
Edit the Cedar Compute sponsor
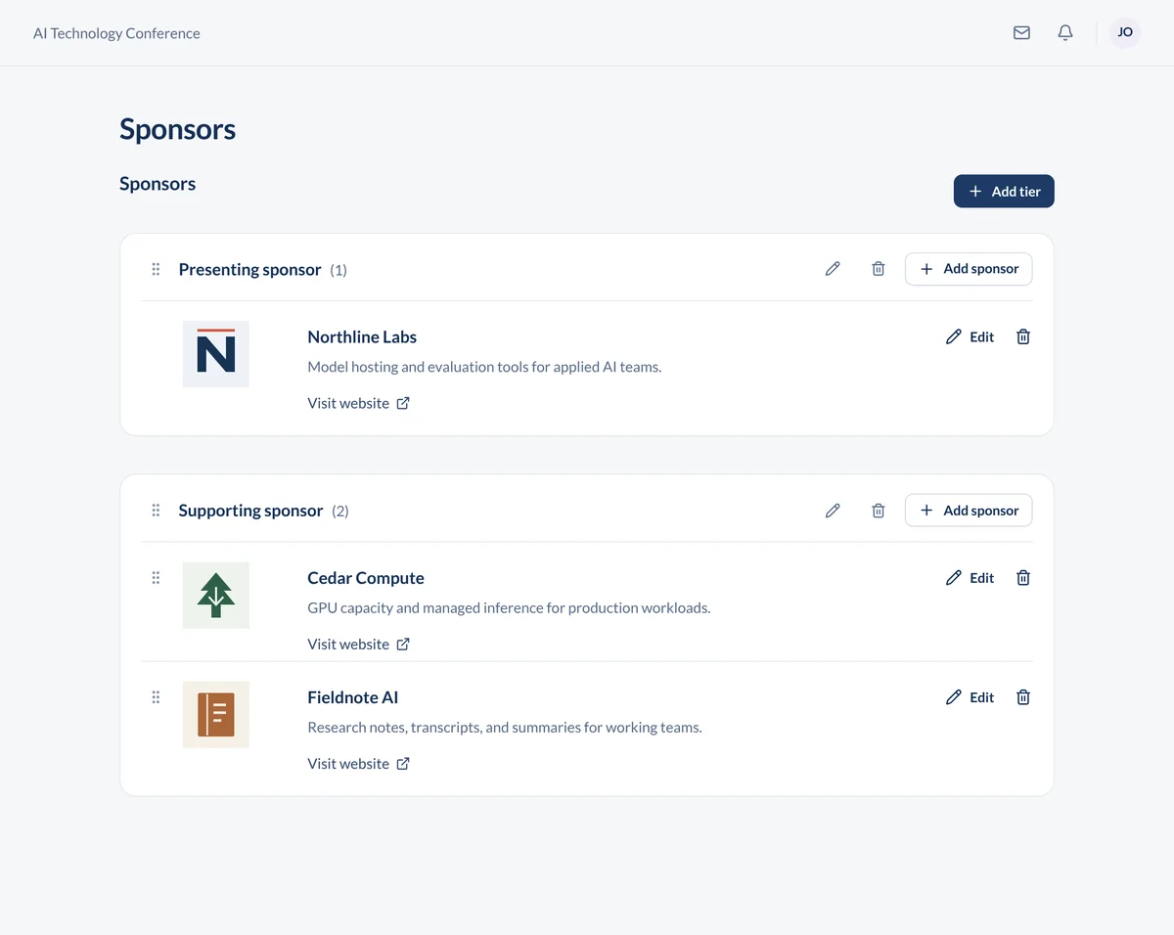970,578
